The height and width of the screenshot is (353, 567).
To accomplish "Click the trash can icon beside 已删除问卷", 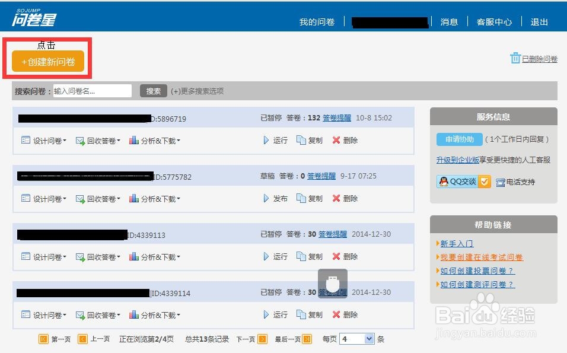I will [x=515, y=58].
